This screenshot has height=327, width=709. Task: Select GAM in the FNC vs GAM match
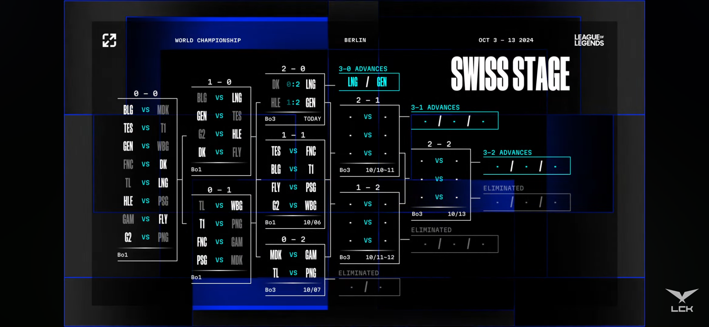click(x=237, y=242)
